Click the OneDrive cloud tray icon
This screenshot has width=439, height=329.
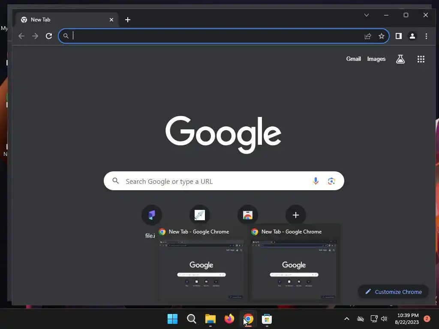point(361,319)
